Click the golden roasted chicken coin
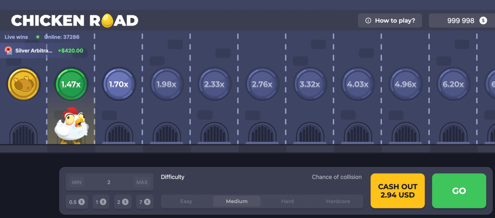This screenshot has height=218, width=495. [23, 84]
